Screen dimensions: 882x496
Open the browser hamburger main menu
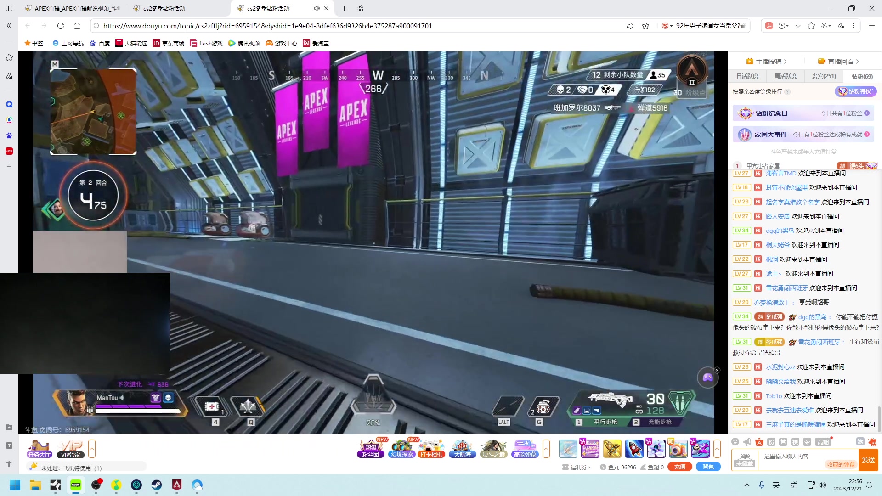pos(871,26)
